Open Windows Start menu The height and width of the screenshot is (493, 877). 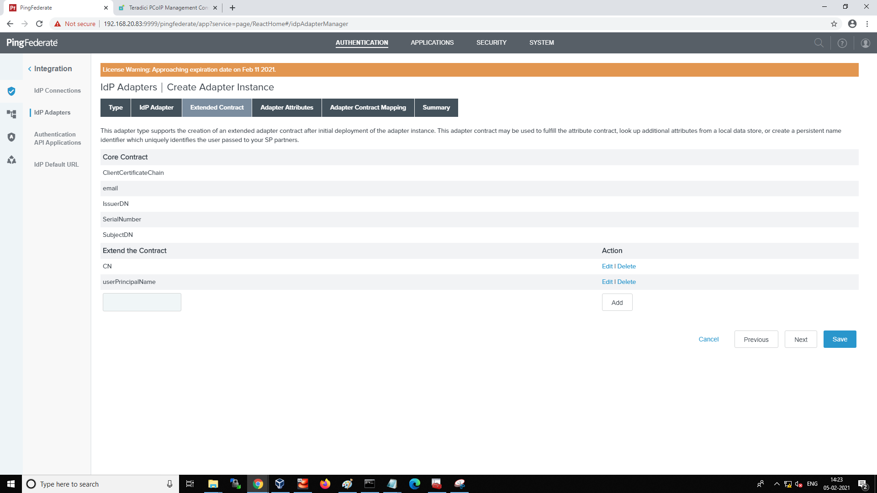pyautogui.click(x=11, y=484)
